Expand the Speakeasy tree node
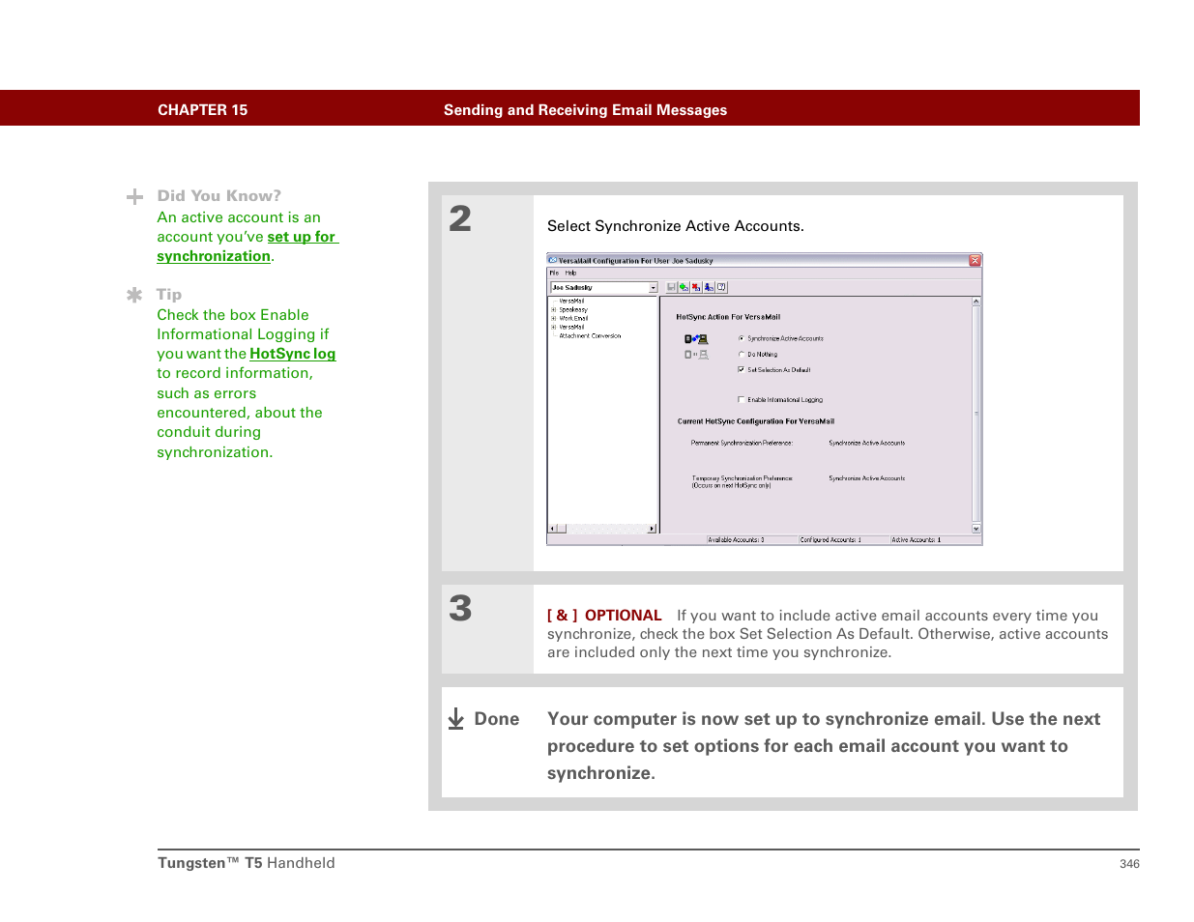1194x922 pixels. pos(554,309)
